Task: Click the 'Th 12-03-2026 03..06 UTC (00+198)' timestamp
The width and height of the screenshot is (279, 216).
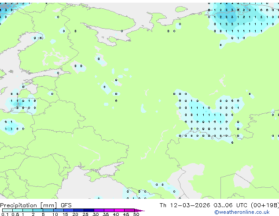Action: coord(219,205)
